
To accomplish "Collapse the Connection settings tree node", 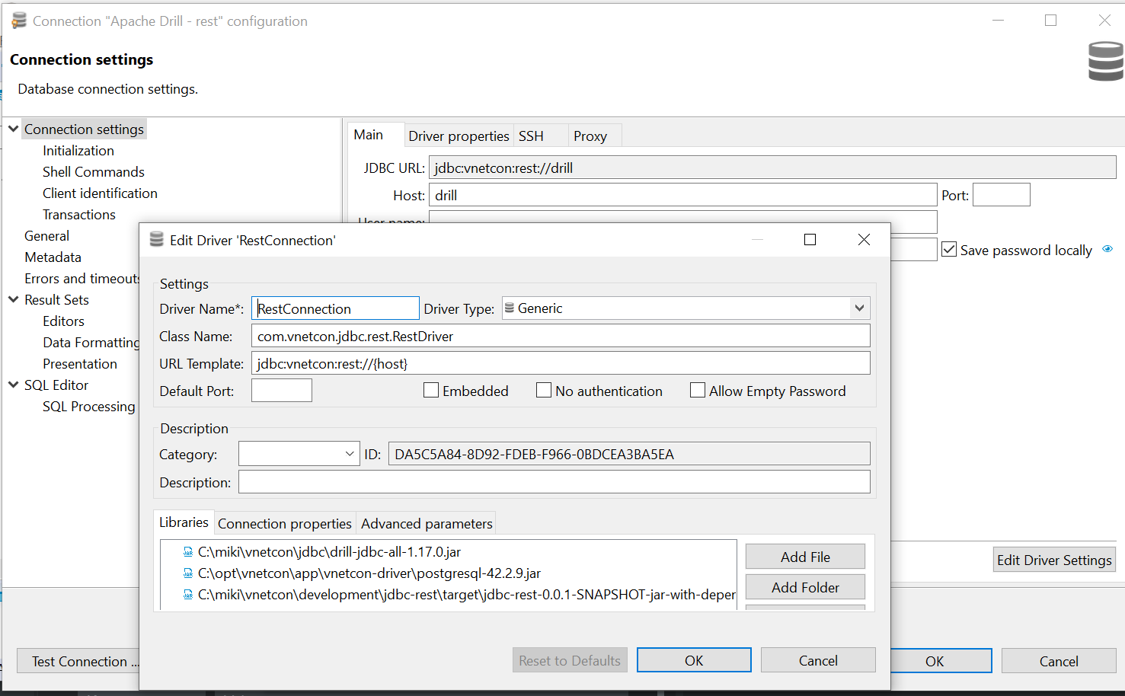I will click(14, 129).
